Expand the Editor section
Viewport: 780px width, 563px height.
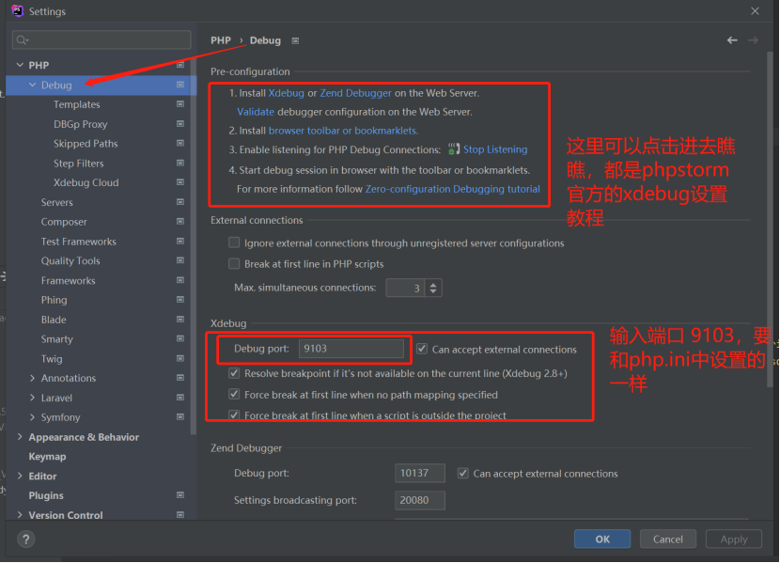(x=20, y=476)
